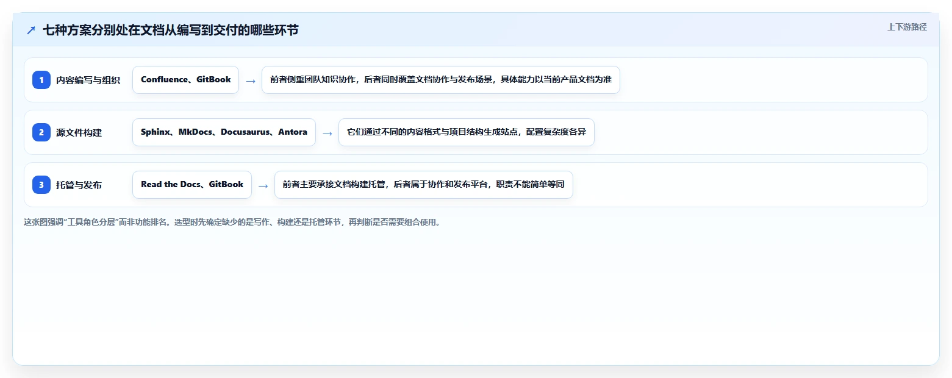Click the 托管与发布 stage label
The width and height of the screenshot is (952, 378).
[79, 185]
